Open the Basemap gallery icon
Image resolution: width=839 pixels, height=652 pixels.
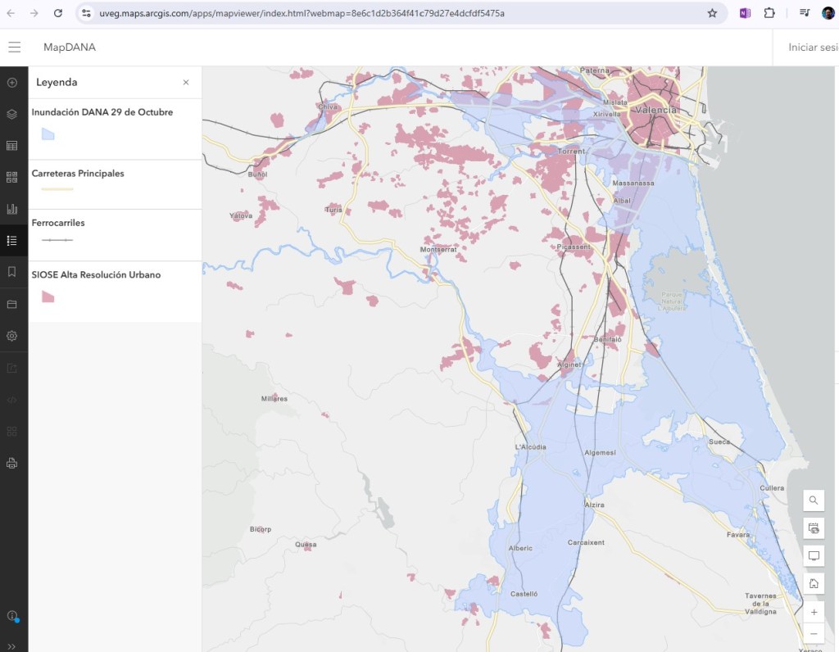[12, 177]
